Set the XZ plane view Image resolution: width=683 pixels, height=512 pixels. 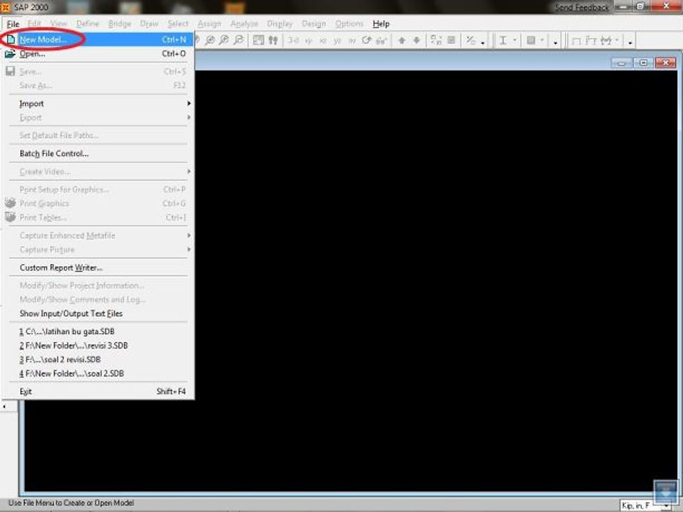tap(323, 40)
